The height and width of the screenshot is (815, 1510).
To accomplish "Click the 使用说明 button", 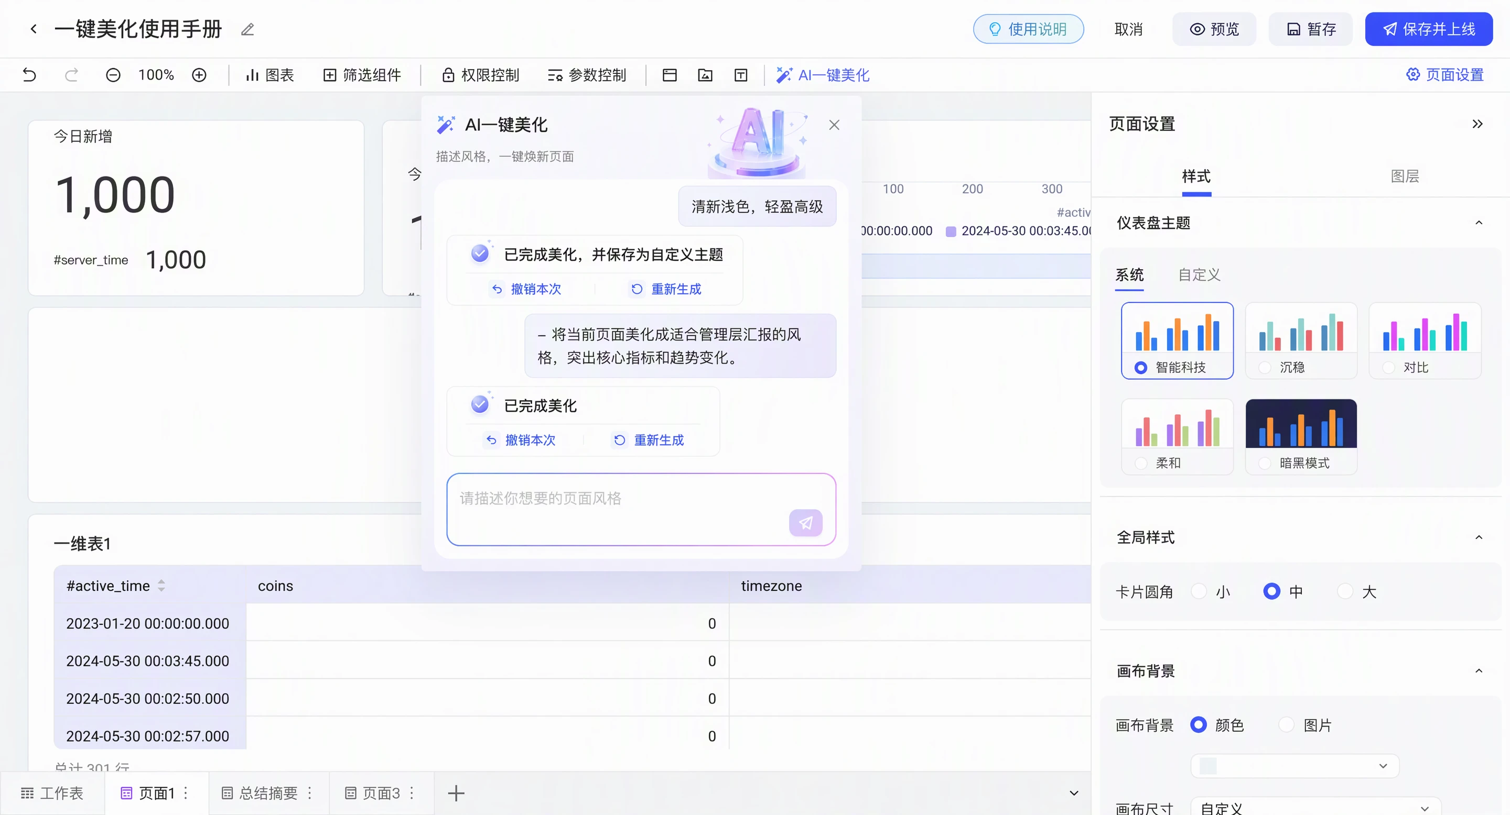I will tap(1028, 29).
